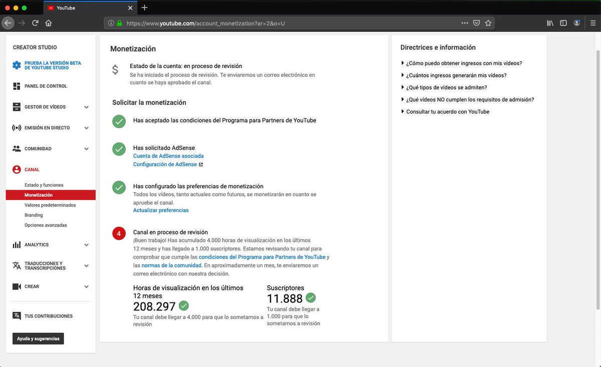Close the YouTube tab
Image resolution: width=601 pixels, height=367 pixels.
coord(130,8)
